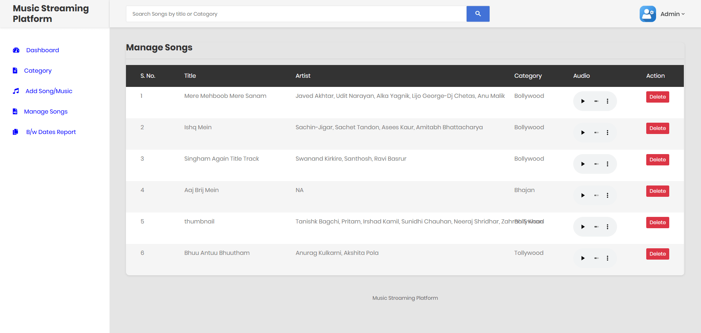This screenshot has height=333, width=701.
Task: Delete the Ishq Mein song
Action: tap(657, 128)
